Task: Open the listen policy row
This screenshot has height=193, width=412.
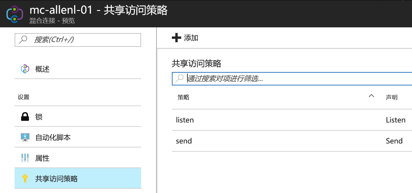Action: (185, 120)
